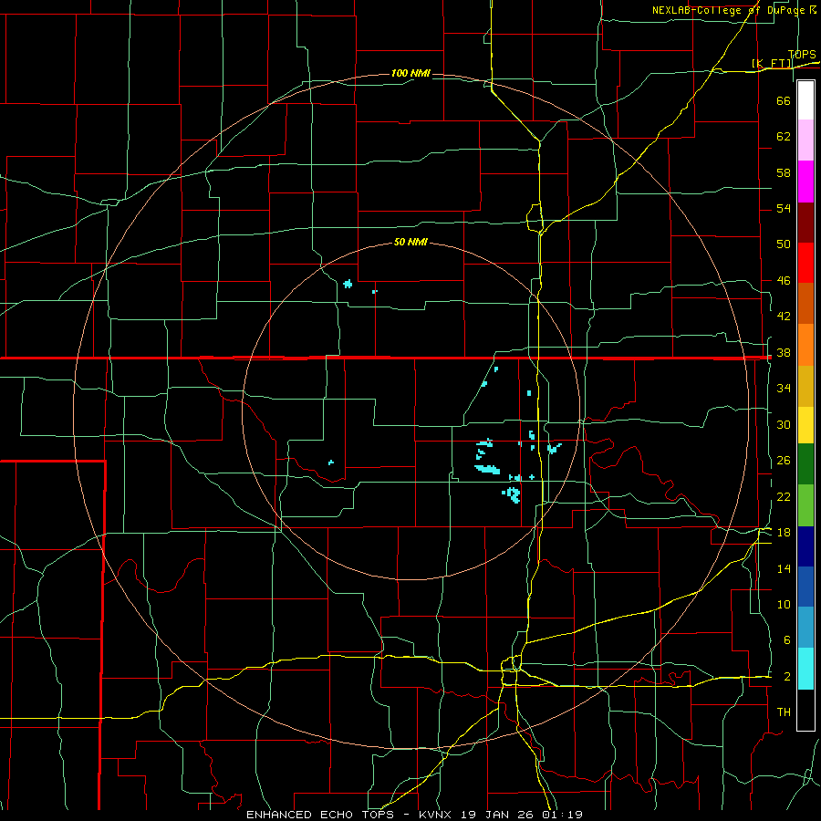The image size is (821, 821).
Task: Click the '18' legend value
Action: (x=784, y=533)
